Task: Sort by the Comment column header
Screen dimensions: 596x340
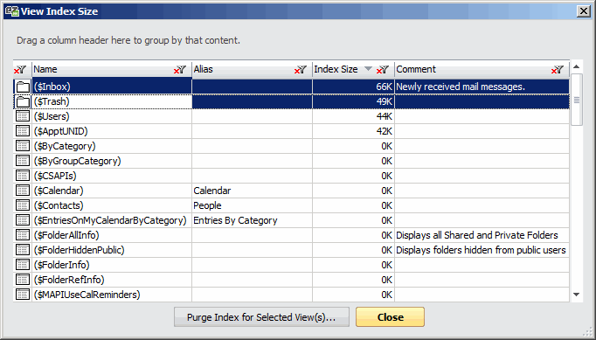Action: 416,69
